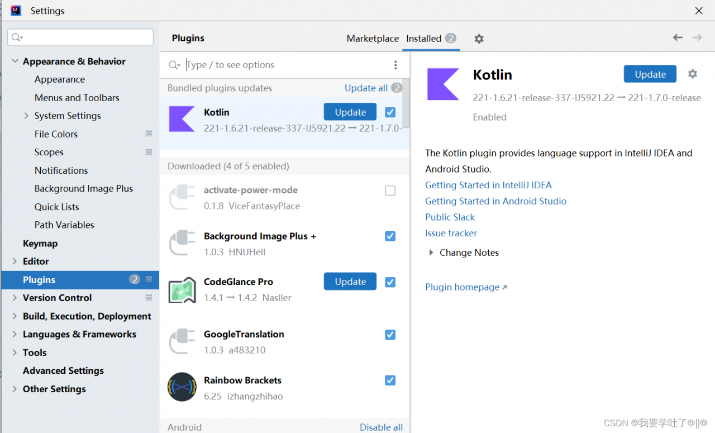Screen dimensions: 715x433
Task: Open Getting Started in IntelliJ IDEA link
Action: (x=488, y=185)
